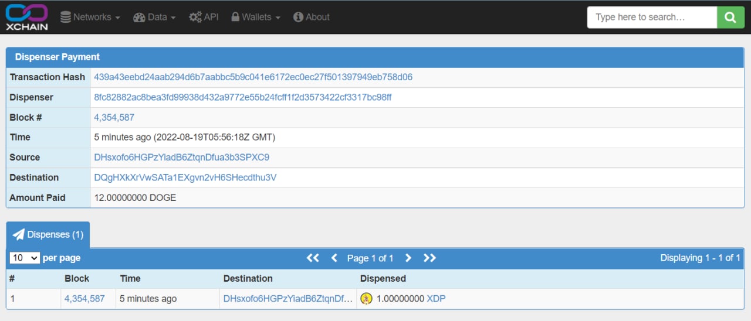Viewport: 751px width, 321px height.
Task: Click the Amount Paid row label
Action: tap(38, 197)
